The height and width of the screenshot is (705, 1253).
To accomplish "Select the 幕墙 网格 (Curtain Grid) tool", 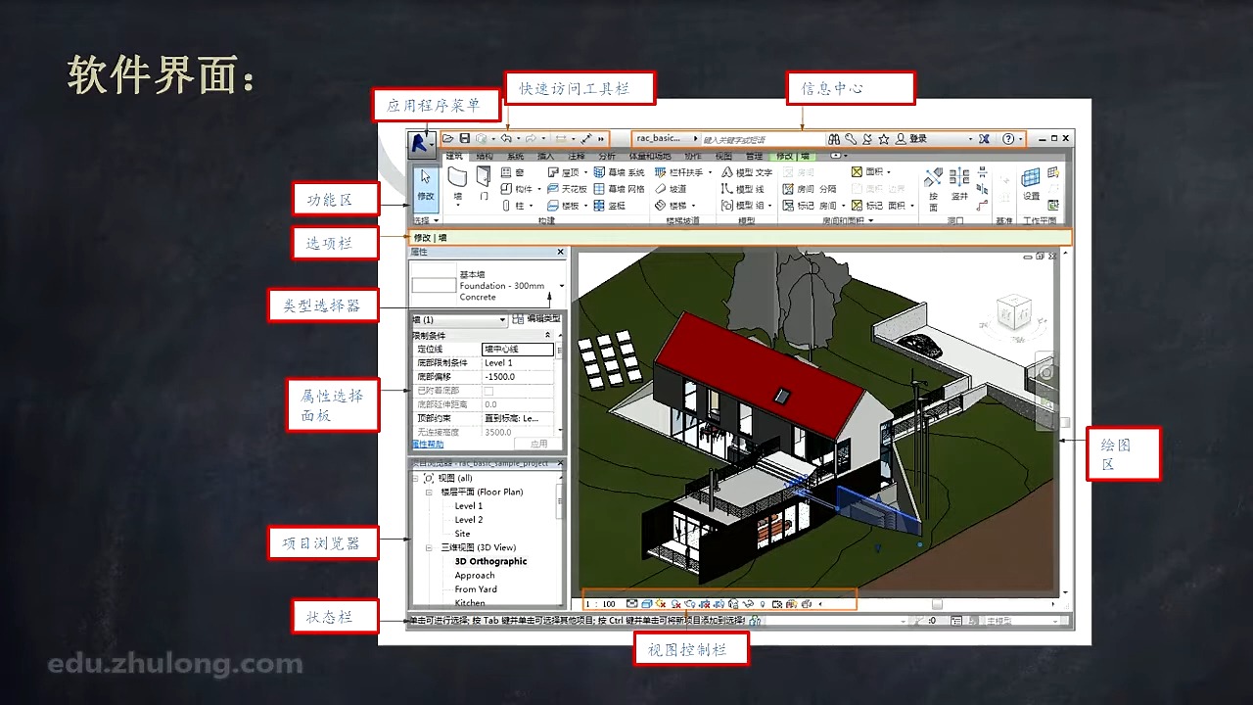I will click(620, 189).
